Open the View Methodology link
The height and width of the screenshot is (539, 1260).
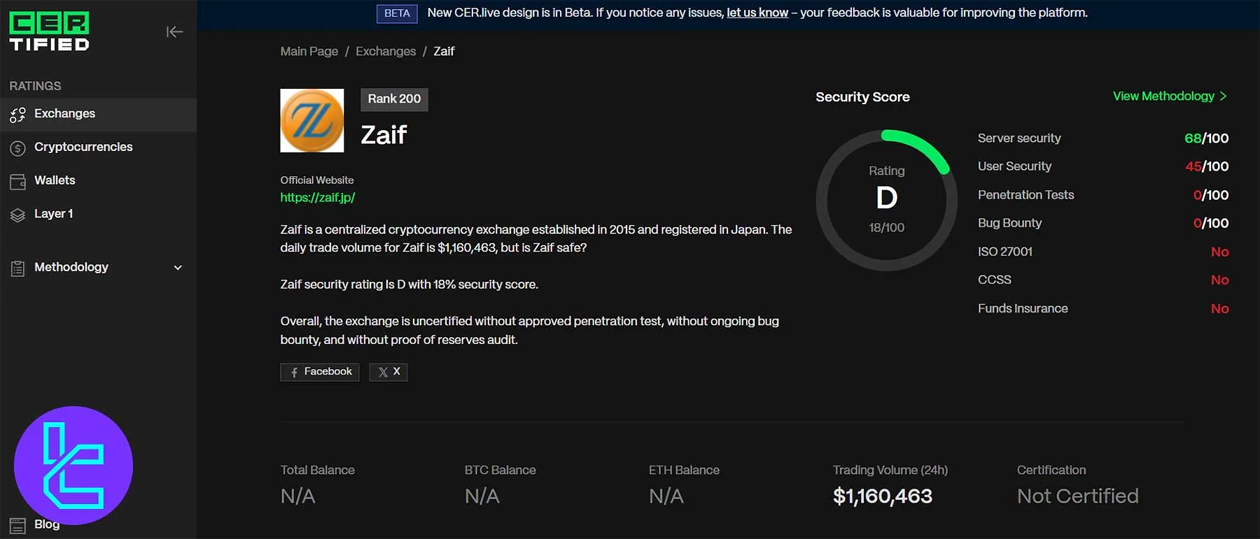(1170, 96)
